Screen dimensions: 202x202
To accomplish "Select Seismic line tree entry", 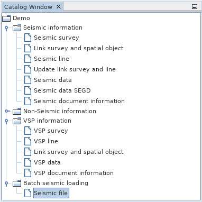I will coord(51,59).
